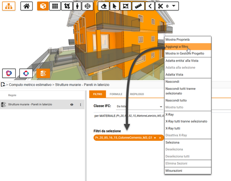Image resolution: width=231 pixels, height=181 pixels.
Task: Click the scissors section cut icon
Action: [x=161, y=6]
